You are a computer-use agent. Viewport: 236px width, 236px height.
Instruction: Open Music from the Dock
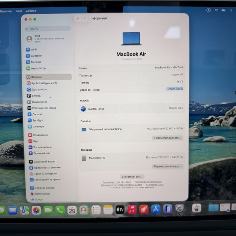click(132, 209)
